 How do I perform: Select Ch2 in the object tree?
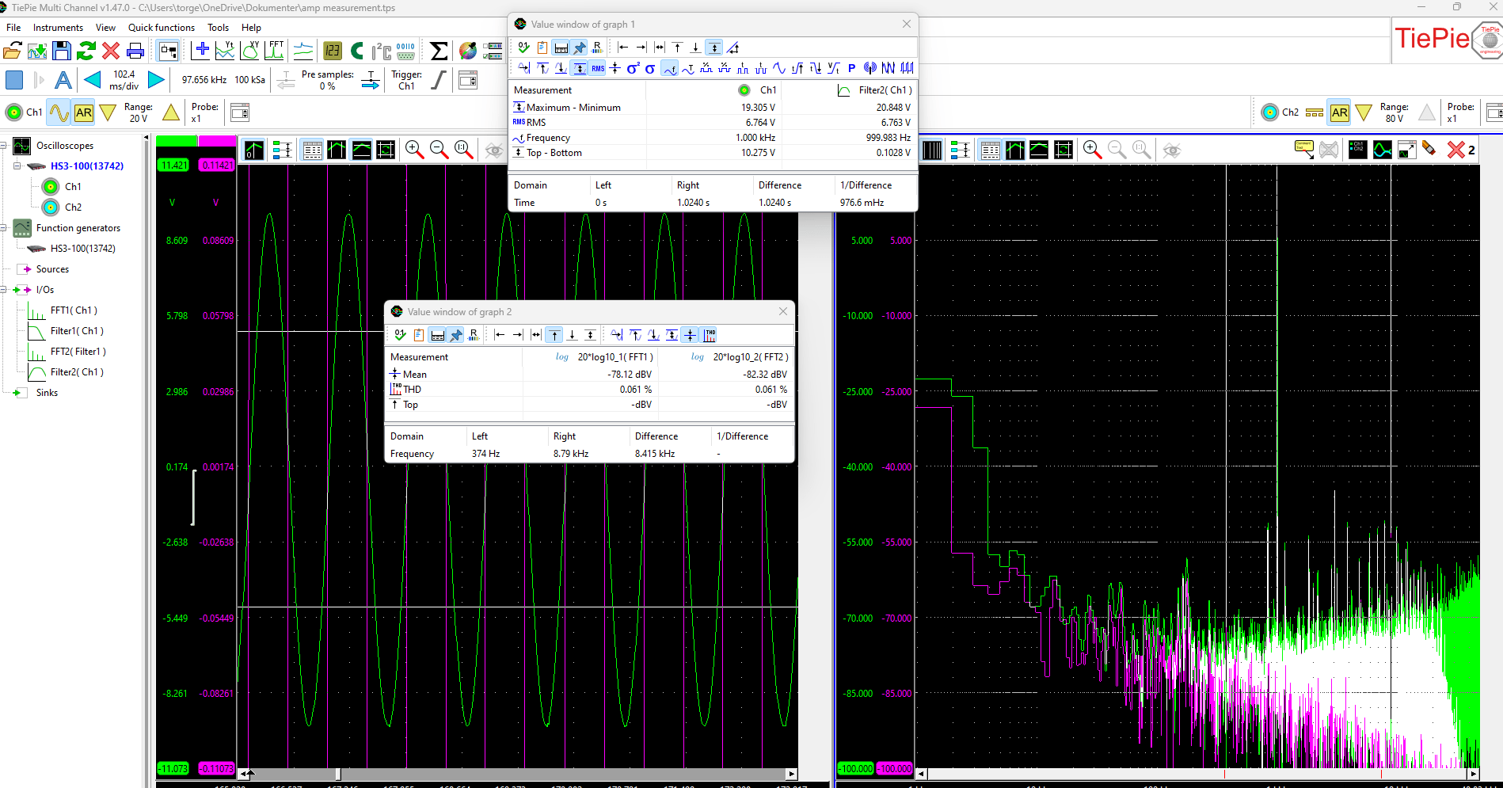point(73,207)
